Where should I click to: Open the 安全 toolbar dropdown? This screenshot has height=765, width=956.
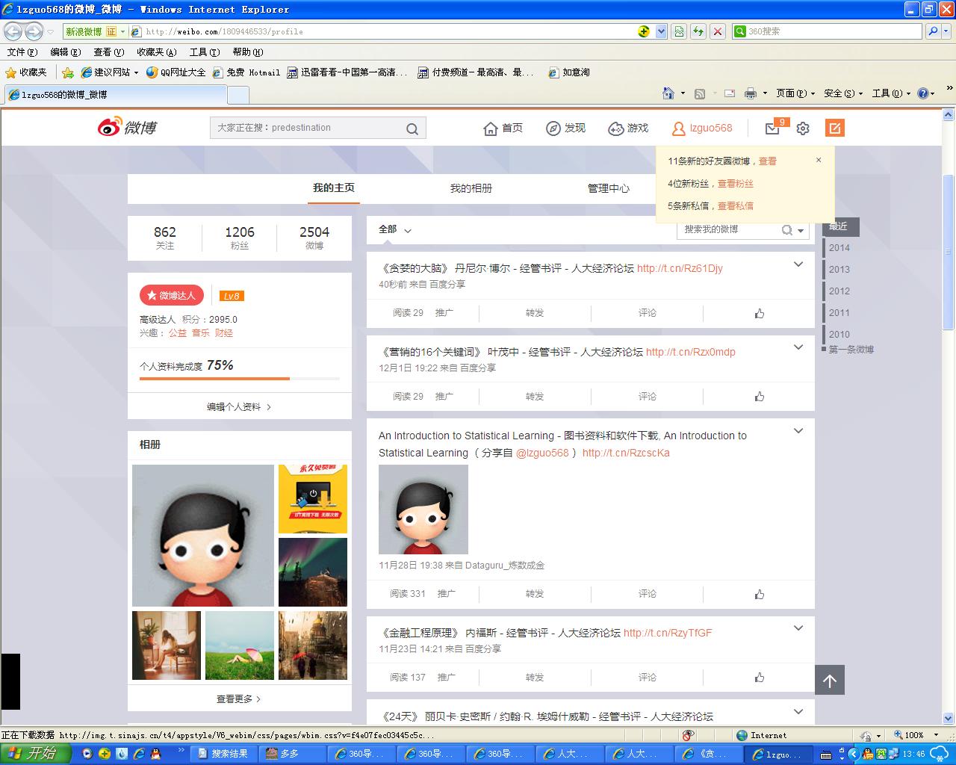point(843,93)
